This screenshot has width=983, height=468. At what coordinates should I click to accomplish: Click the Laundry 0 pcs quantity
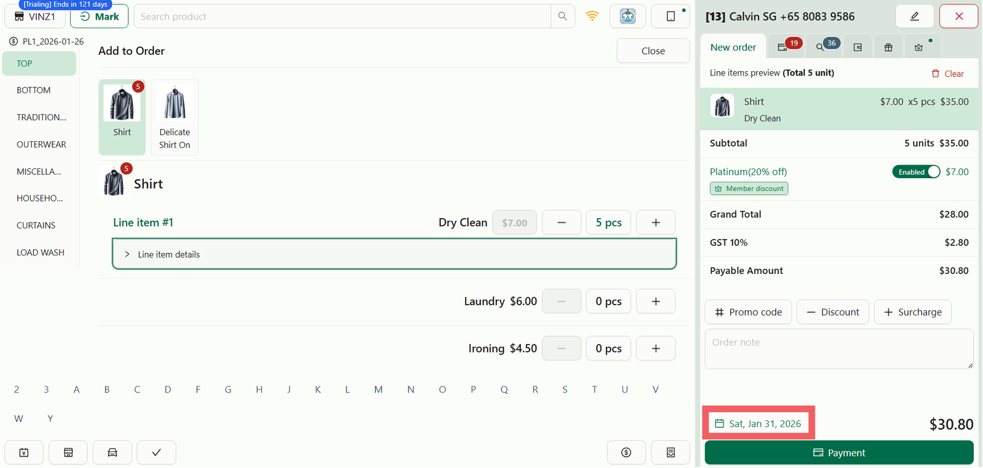coord(609,302)
